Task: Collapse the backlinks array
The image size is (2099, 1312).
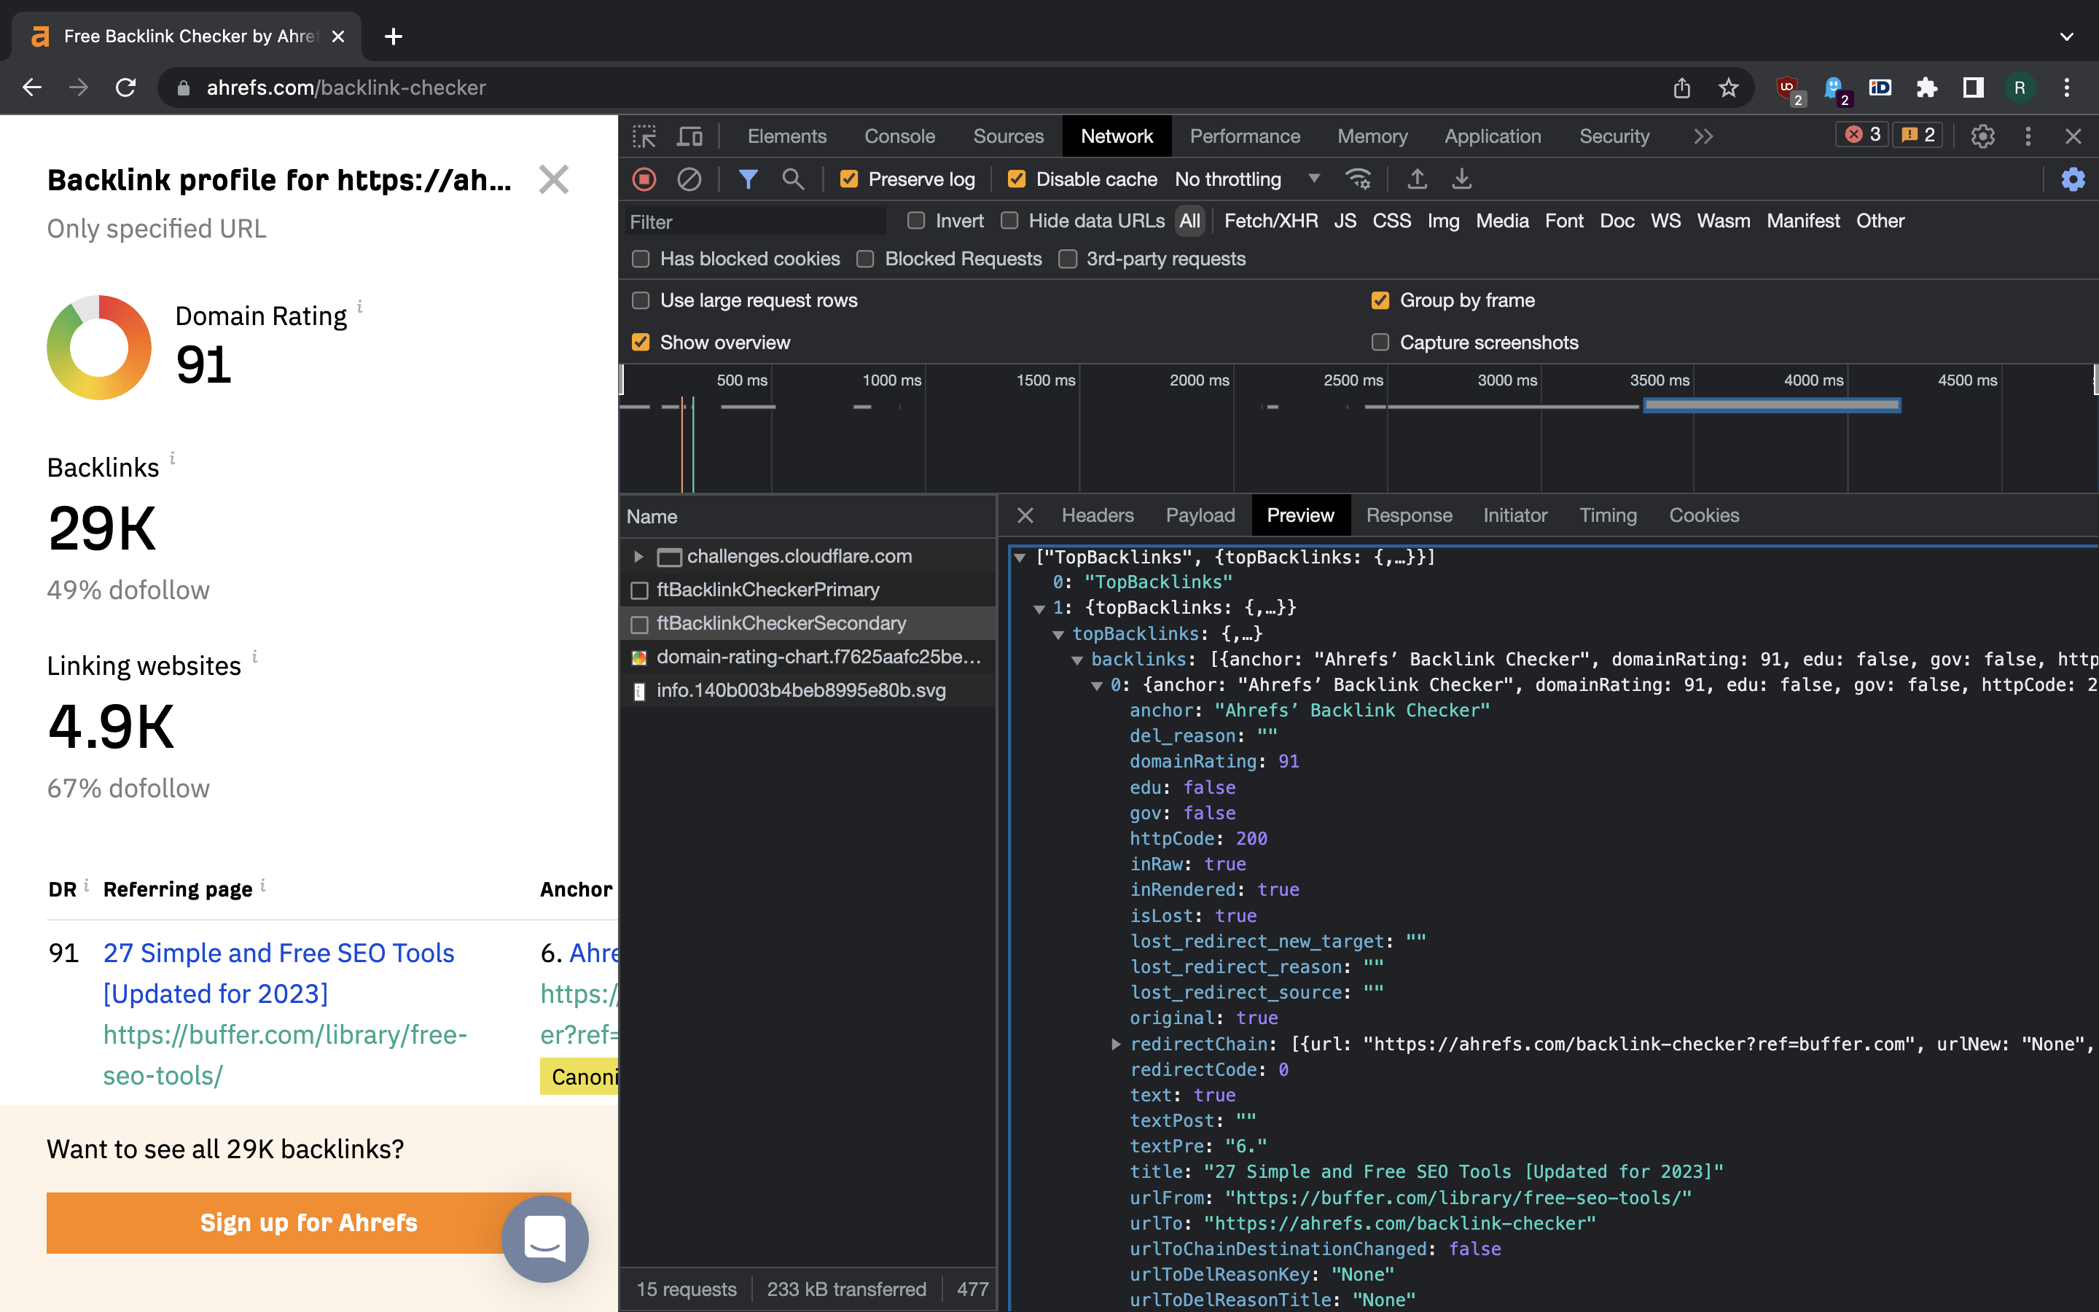Action: point(1077,660)
